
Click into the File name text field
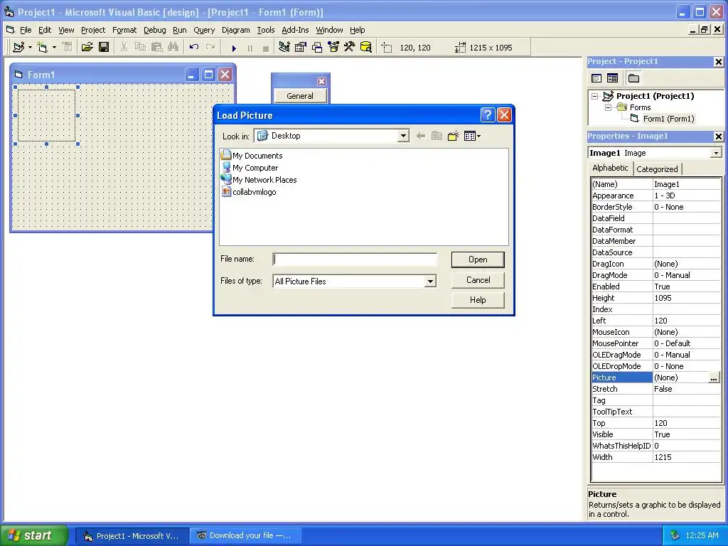click(355, 259)
